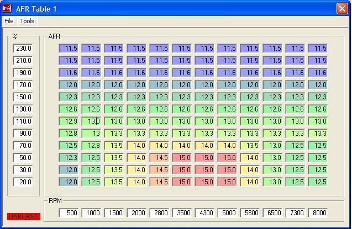Select 12.5 cell at 70.0% and 7300 RPM
352x229 pixels.
coord(296,146)
